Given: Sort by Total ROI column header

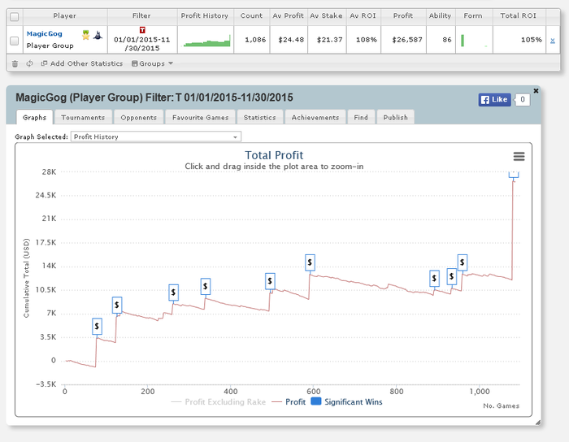Looking at the screenshot, I should click(519, 16).
